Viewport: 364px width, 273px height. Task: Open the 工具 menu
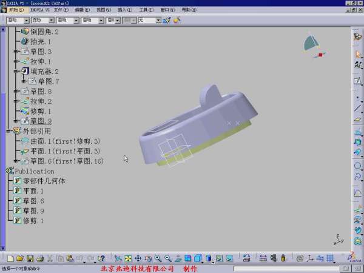coord(145,10)
